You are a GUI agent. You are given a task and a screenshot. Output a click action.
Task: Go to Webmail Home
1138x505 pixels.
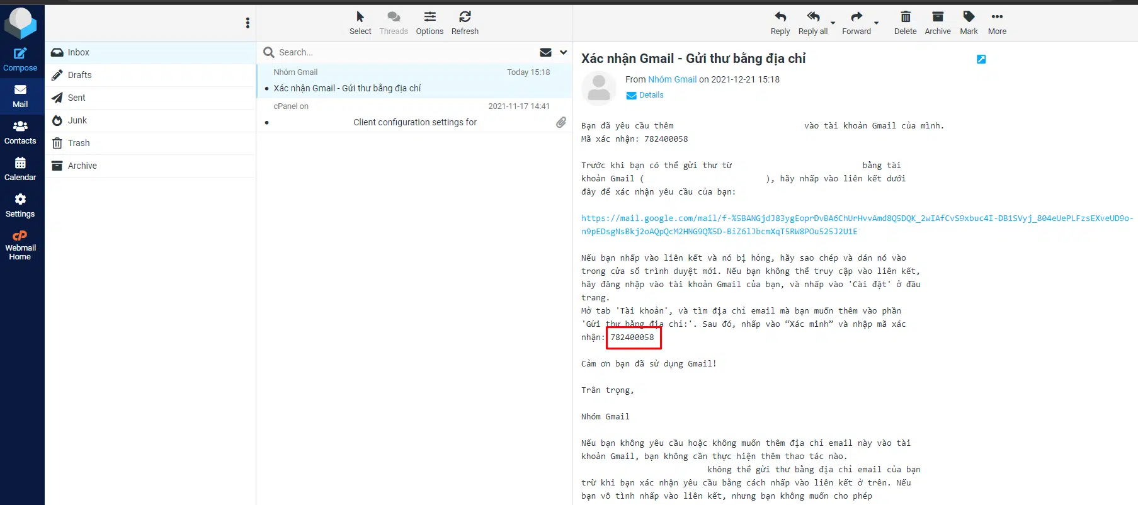pyautogui.click(x=20, y=245)
